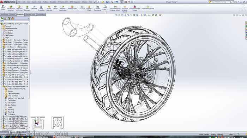
Task: Undo the last action
Action: pos(116,2)
